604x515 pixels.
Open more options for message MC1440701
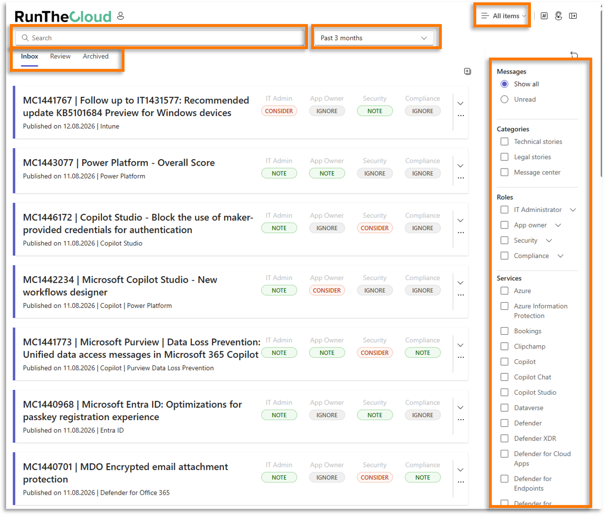pyautogui.click(x=461, y=482)
